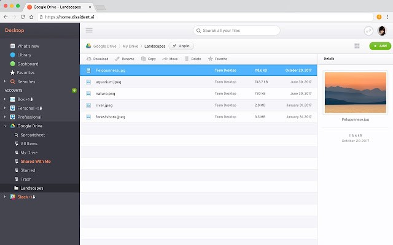This screenshot has width=393, height=245.
Task: Expand the Searches section
Action: pos(5,81)
